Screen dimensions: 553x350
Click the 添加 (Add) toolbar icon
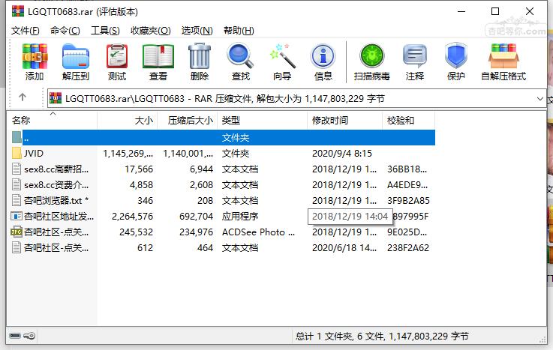pyautogui.click(x=35, y=56)
